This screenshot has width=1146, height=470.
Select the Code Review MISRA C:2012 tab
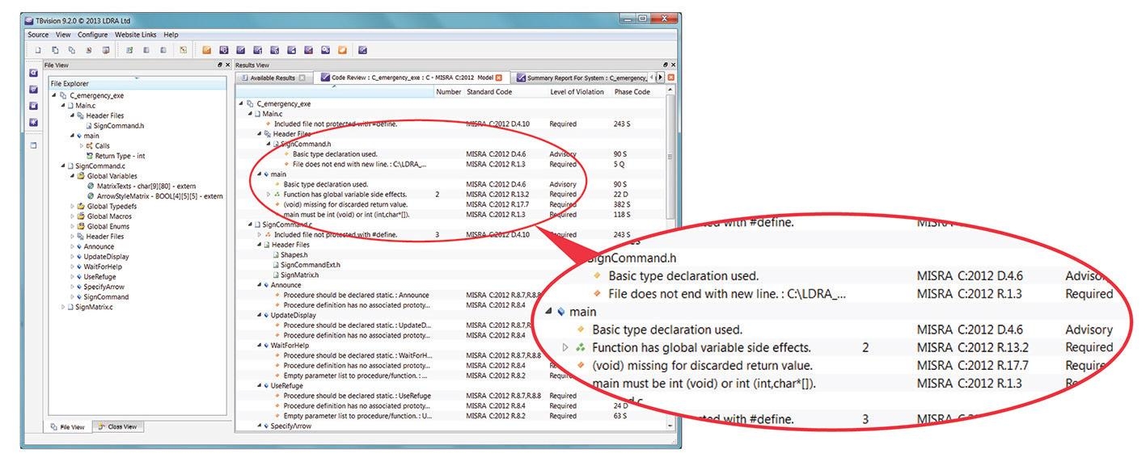pos(412,78)
